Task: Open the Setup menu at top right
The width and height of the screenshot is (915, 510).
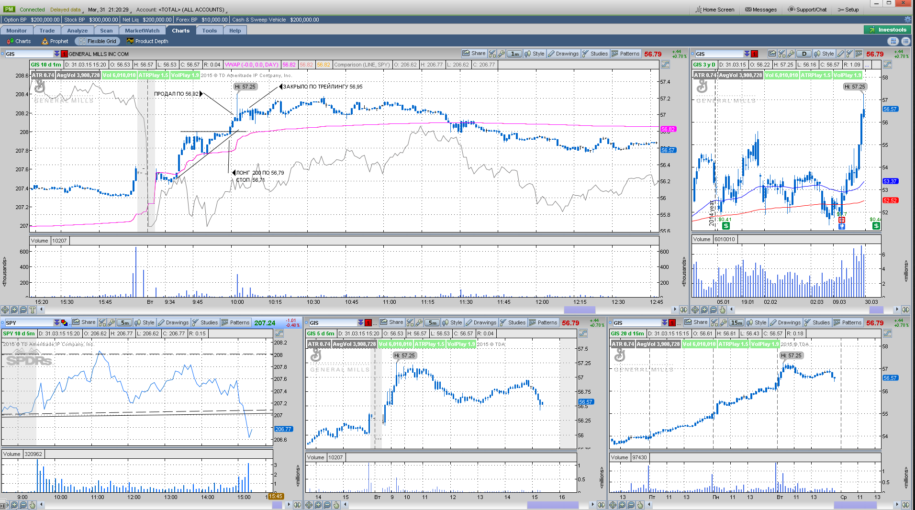Action: (848, 10)
